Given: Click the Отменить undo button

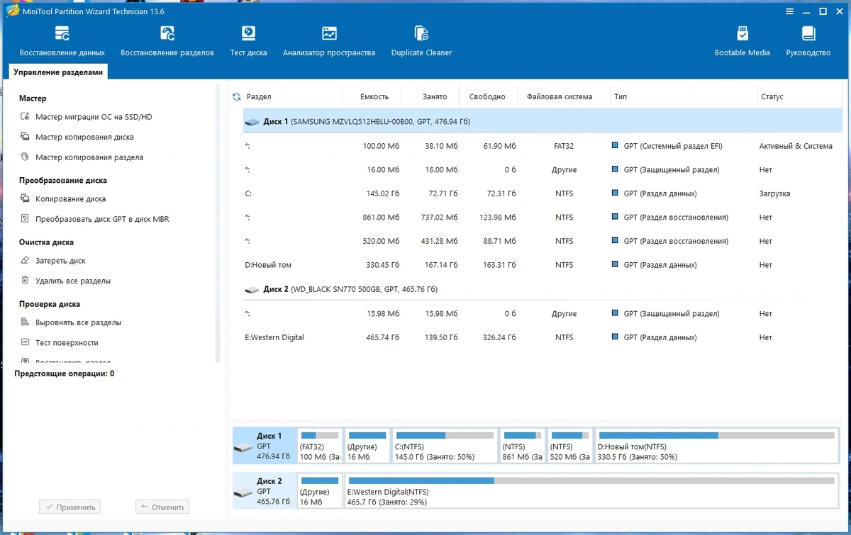Looking at the screenshot, I should point(162,507).
